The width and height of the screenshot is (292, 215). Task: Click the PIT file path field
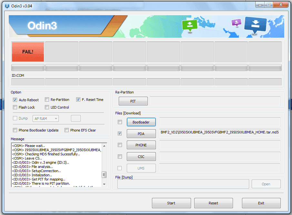point(215,101)
